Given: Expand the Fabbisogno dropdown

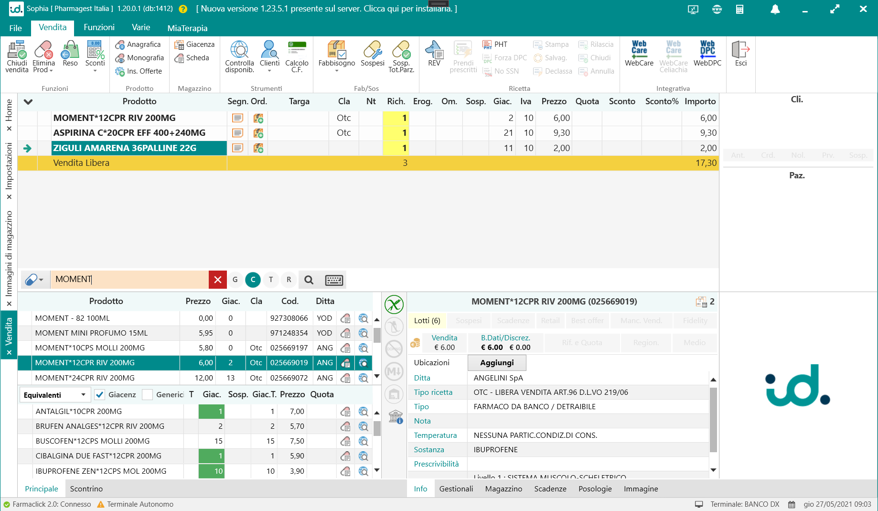Looking at the screenshot, I should pyautogui.click(x=337, y=71).
